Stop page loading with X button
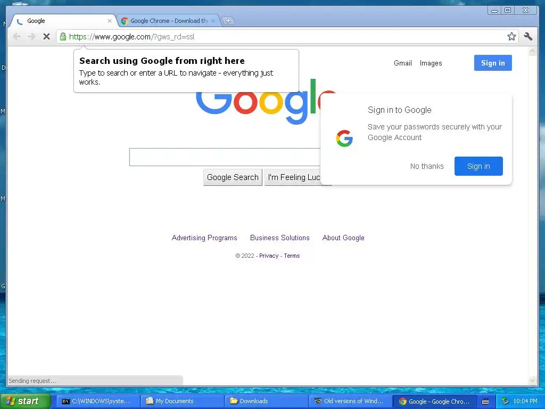The width and height of the screenshot is (545, 409). [47, 37]
